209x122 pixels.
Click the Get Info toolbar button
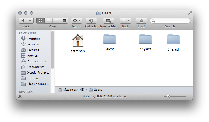tap(91, 21)
